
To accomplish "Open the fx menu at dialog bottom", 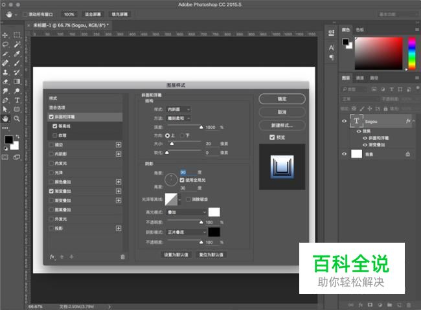I will [x=52, y=257].
